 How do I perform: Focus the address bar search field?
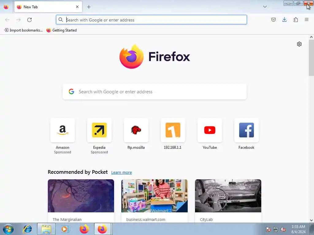point(151,20)
